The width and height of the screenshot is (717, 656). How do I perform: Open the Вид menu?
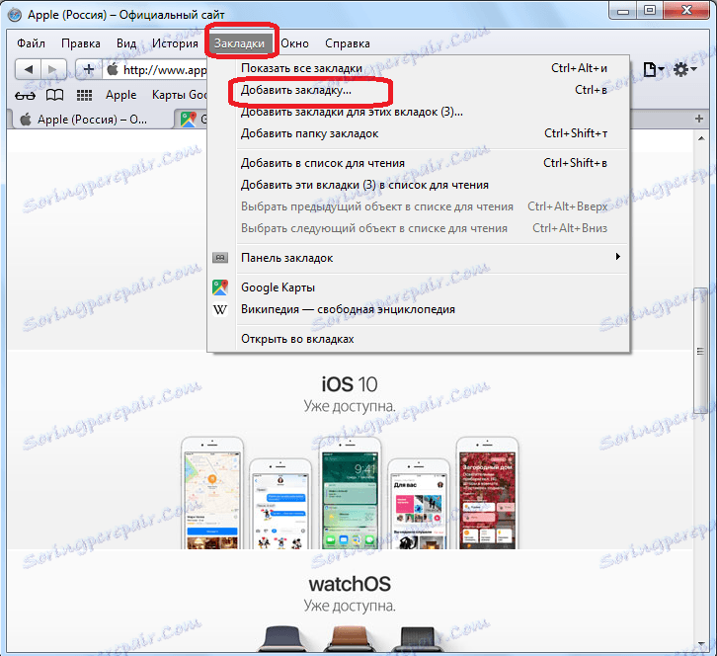click(126, 43)
